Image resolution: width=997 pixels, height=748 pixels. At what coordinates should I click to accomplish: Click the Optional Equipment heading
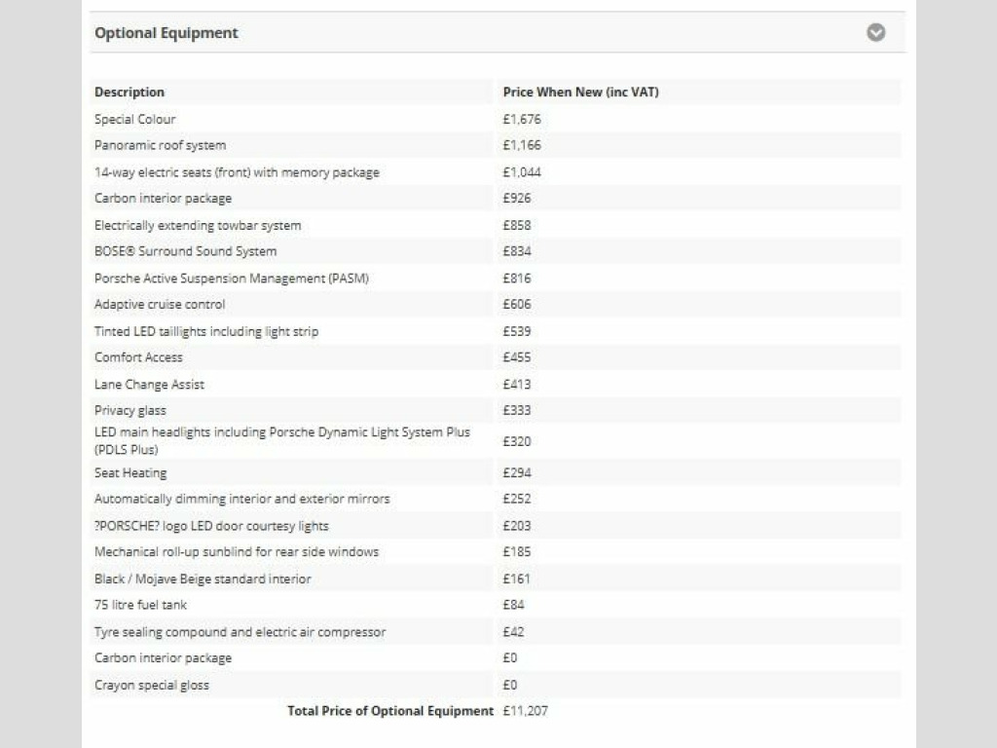pyautogui.click(x=166, y=33)
